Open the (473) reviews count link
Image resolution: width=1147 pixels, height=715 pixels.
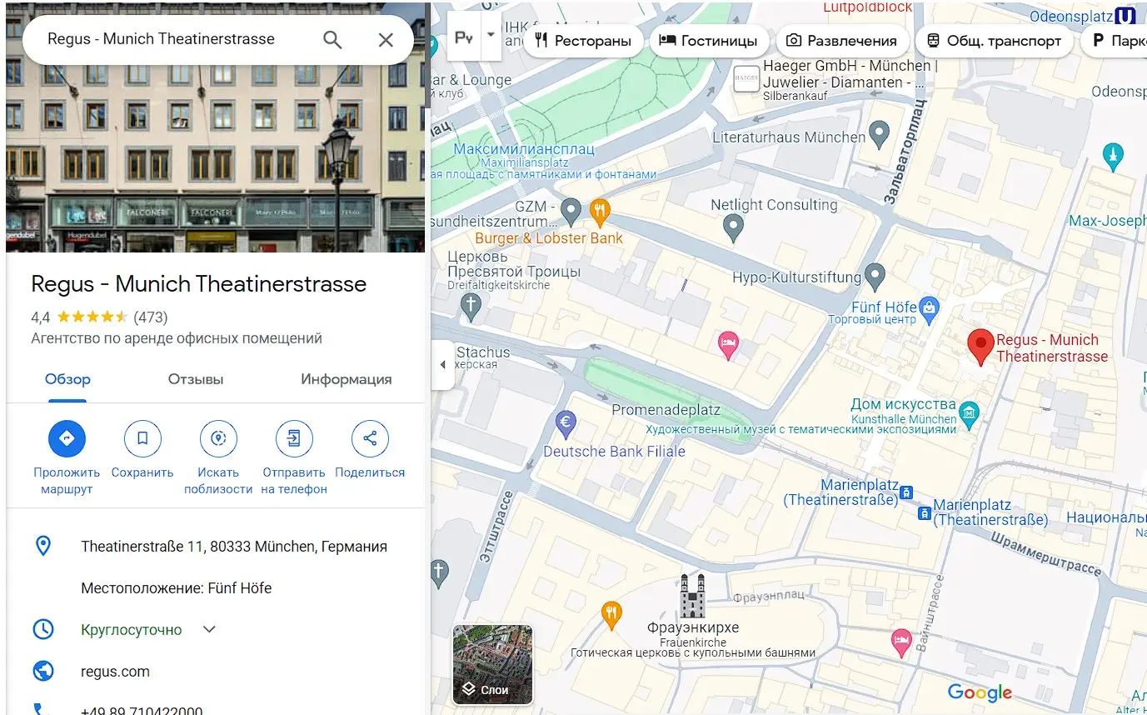(x=151, y=317)
